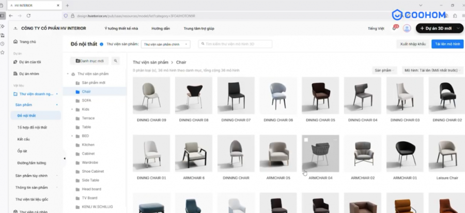Collapse the Thư viện sản phẩm tree root
This screenshot has width=465, height=213.
pyautogui.click(x=68, y=74)
